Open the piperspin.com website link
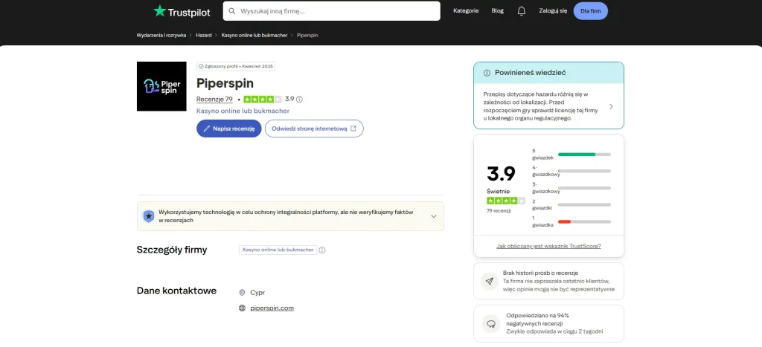The height and width of the screenshot is (347, 762). pos(272,308)
